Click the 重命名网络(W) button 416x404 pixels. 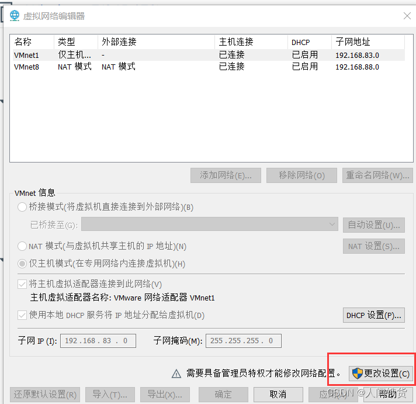pyautogui.click(x=377, y=175)
